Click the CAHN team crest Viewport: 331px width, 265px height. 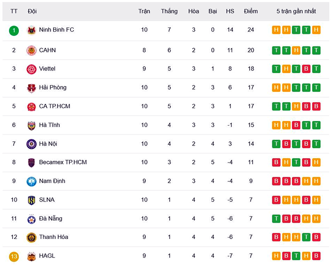pyautogui.click(x=31, y=51)
